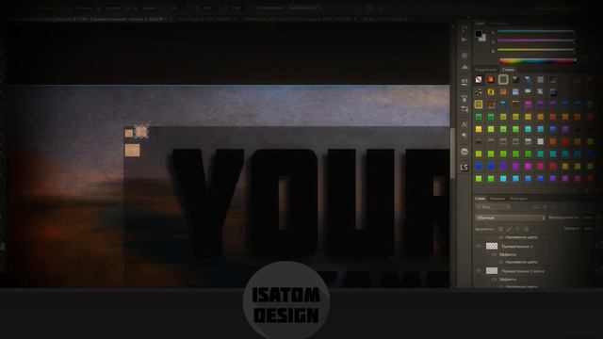Open the Histogram panel icon in dock
The image size is (603, 339).
[464, 67]
